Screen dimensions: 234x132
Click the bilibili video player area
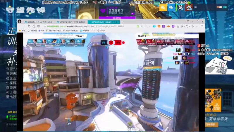point(111,82)
